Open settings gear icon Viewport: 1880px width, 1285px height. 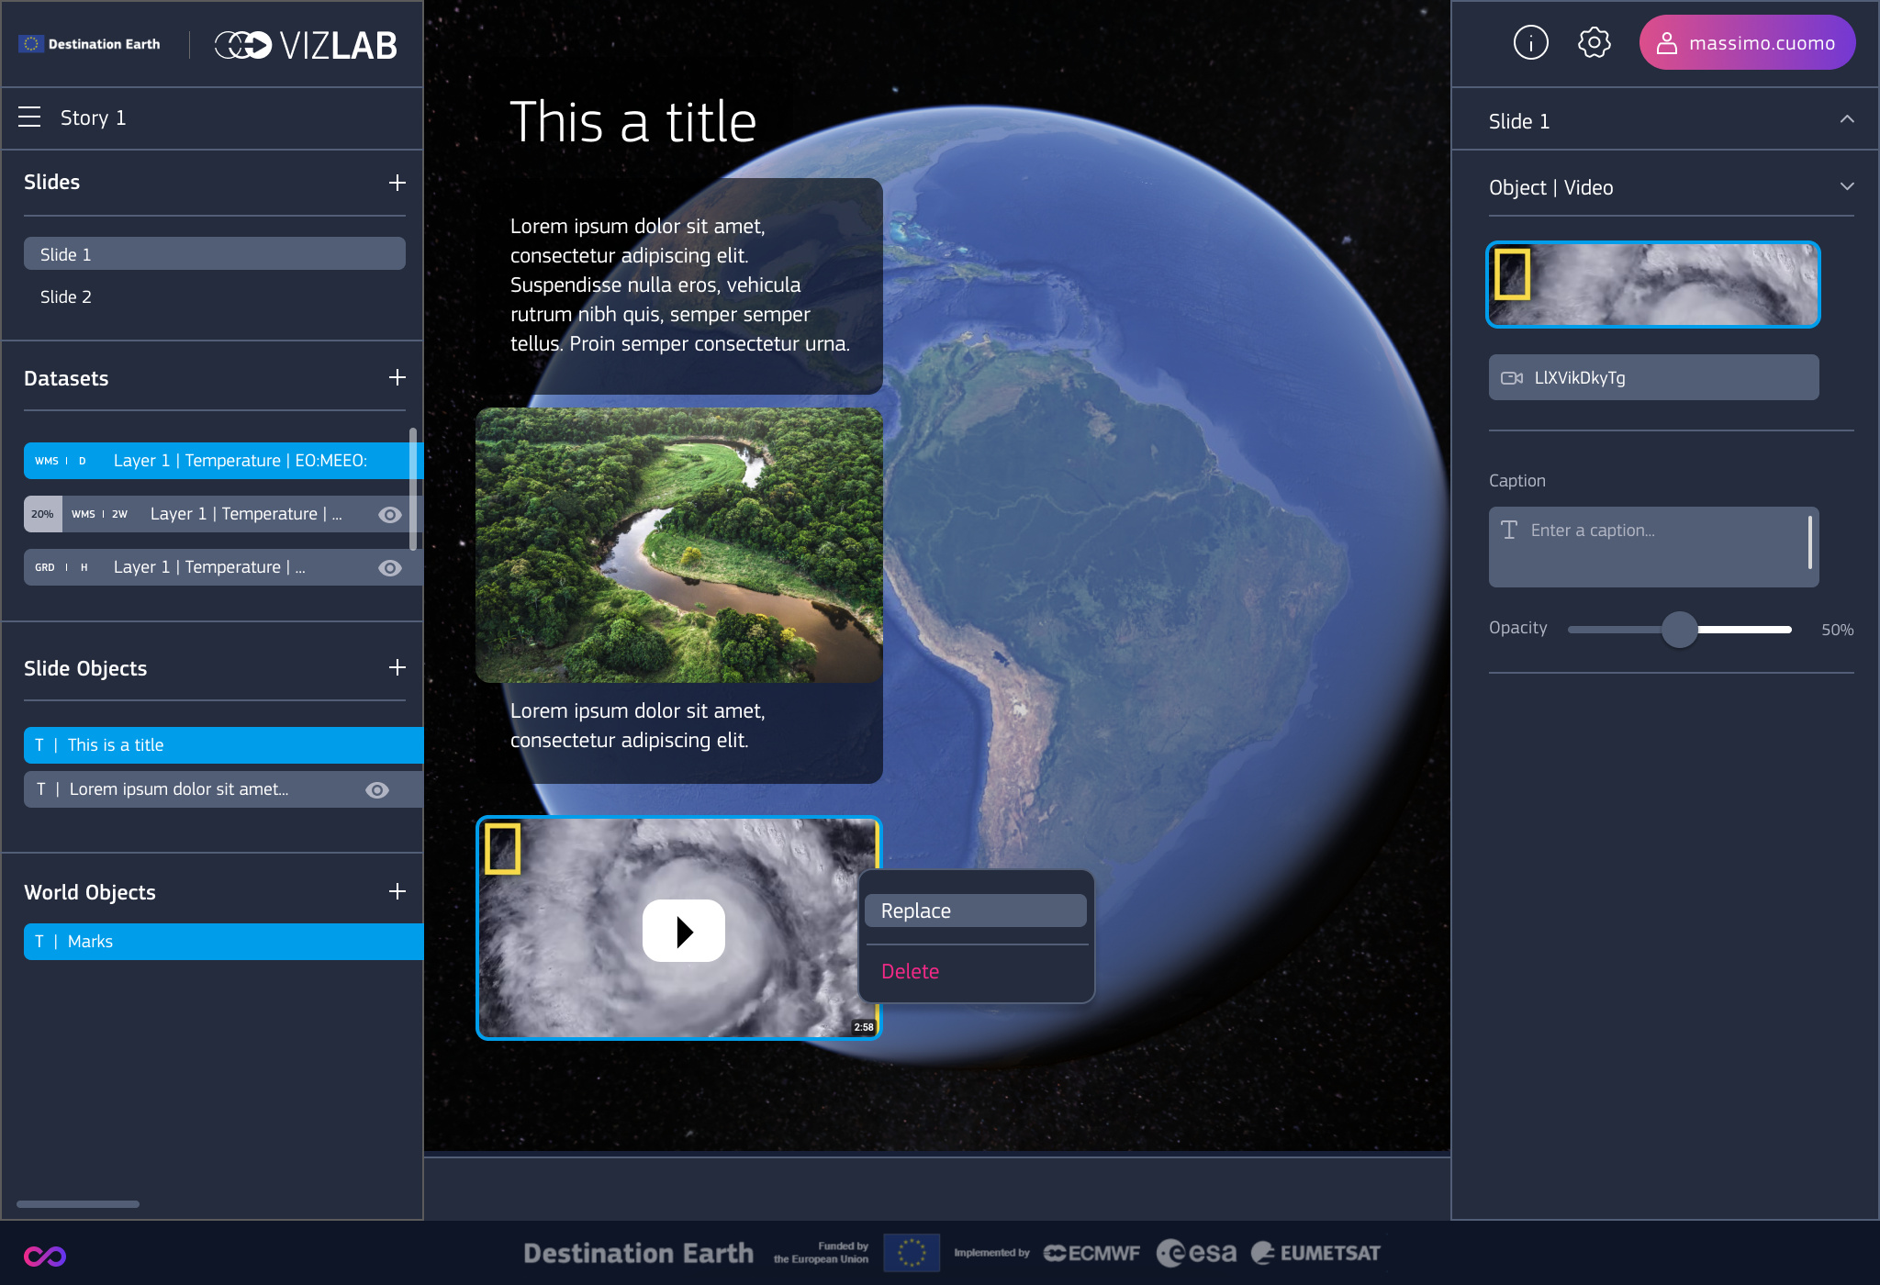point(1594,42)
